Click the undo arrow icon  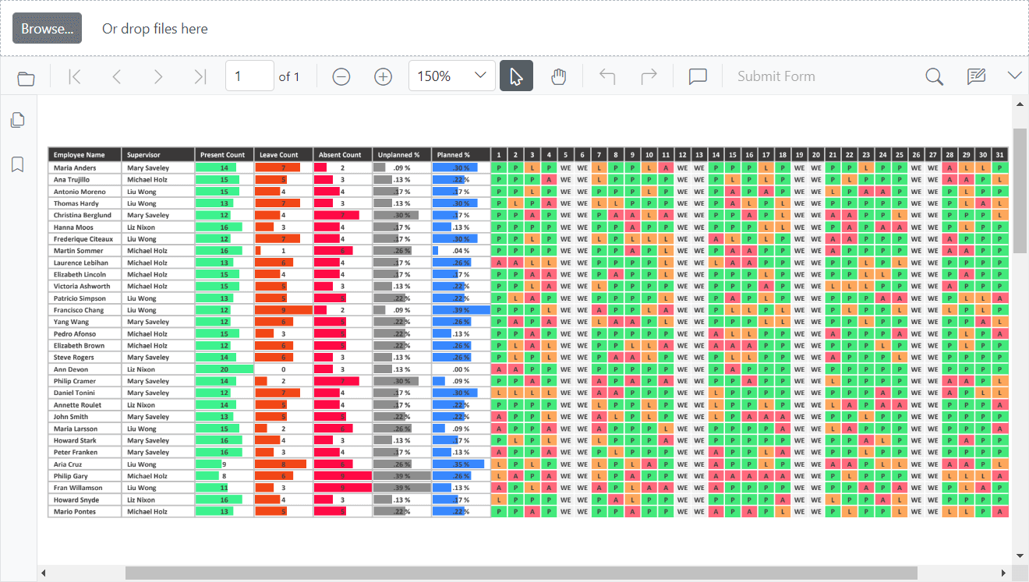[607, 76]
